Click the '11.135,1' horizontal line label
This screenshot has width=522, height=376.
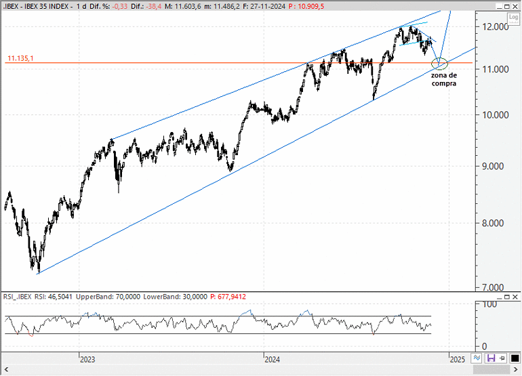coord(20,58)
